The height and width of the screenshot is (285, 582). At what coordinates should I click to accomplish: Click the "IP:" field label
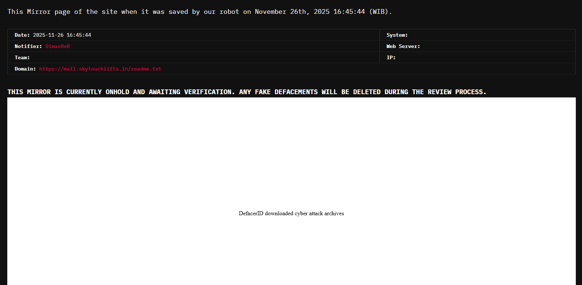[x=391, y=57]
